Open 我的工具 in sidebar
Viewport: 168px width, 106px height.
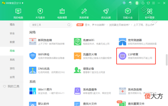point(11,86)
